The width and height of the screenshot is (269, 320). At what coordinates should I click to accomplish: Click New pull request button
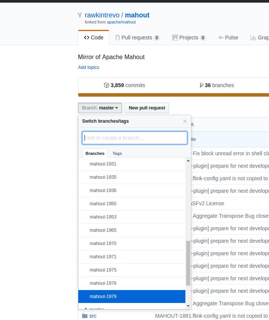click(x=147, y=108)
